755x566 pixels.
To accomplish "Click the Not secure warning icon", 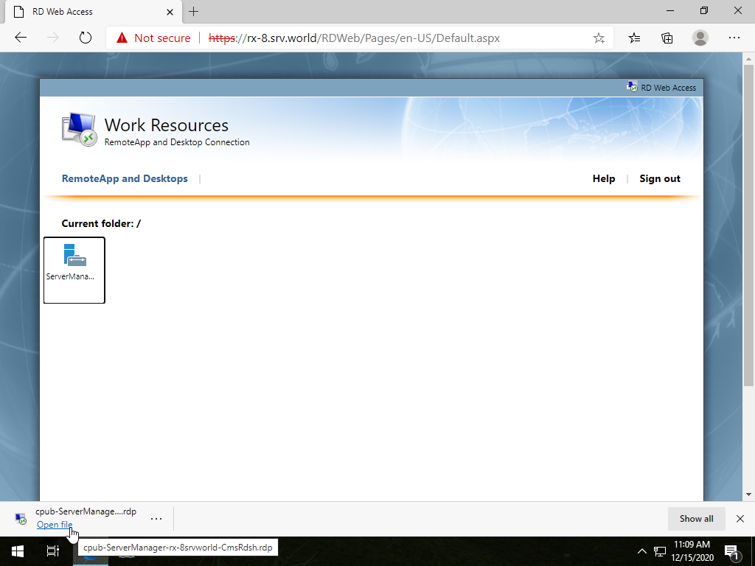I will [x=122, y=38].
